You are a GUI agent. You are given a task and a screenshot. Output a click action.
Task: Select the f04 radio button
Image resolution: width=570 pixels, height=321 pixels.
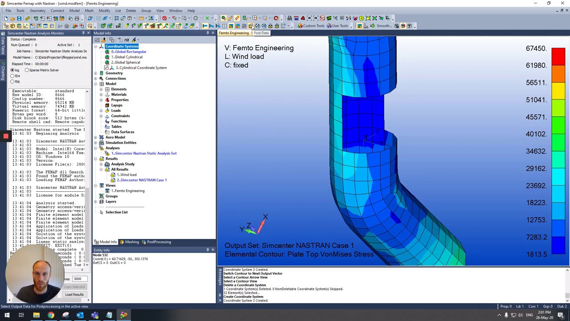[12, 76]
